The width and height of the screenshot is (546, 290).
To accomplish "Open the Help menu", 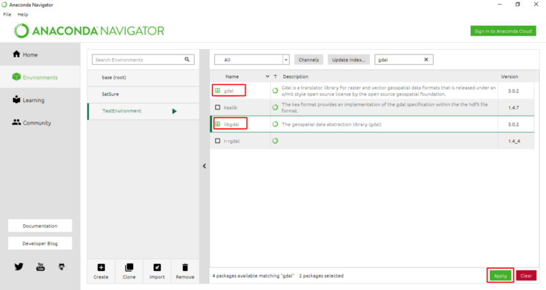I will [23, 14].
